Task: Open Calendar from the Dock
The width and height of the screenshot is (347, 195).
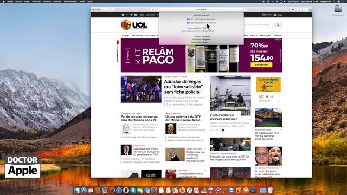Action: 91,190
